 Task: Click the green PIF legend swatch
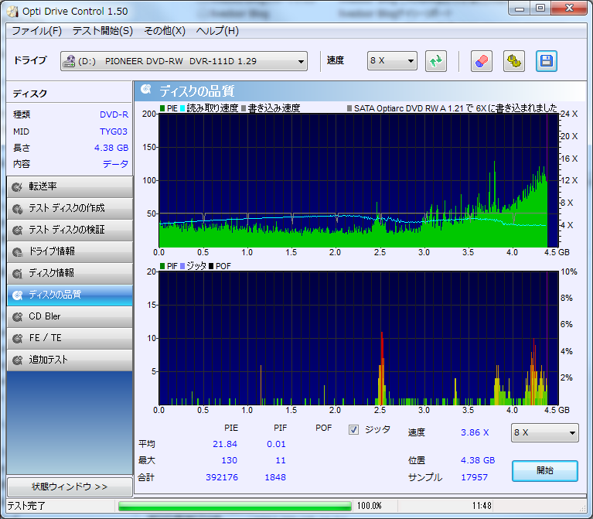[162, 266]
